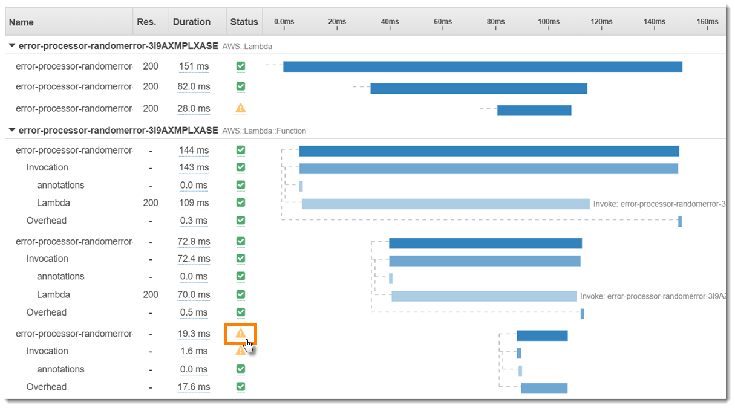Click the status check of the 109 ms Lambda row
The height and width of the screenshot is (408, 735).
(x=241, y=202)
